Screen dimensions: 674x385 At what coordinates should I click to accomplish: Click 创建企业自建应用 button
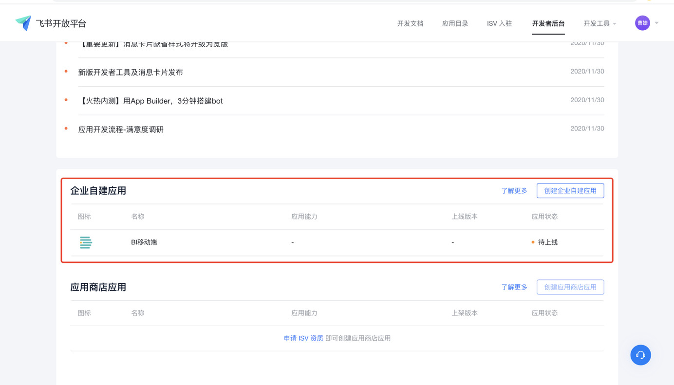pyautogui.click(x=570, y=191)
